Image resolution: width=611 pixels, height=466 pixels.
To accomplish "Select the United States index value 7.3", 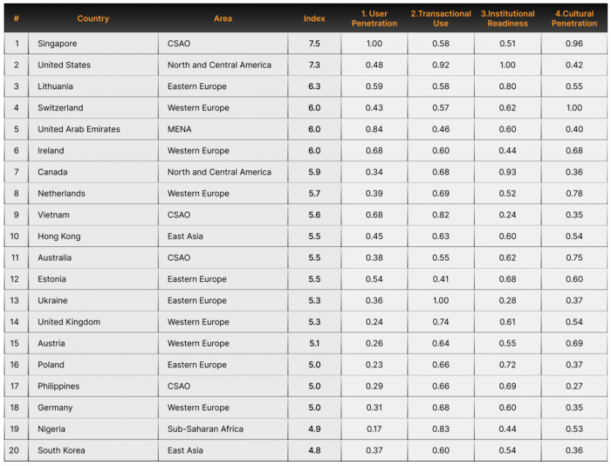I will coord(315,65).
